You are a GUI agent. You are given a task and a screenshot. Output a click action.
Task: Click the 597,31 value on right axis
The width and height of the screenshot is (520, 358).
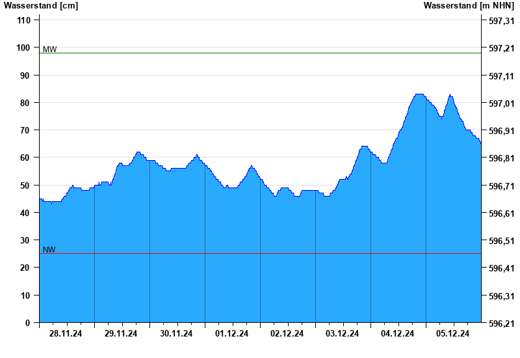tap(502, 21)
